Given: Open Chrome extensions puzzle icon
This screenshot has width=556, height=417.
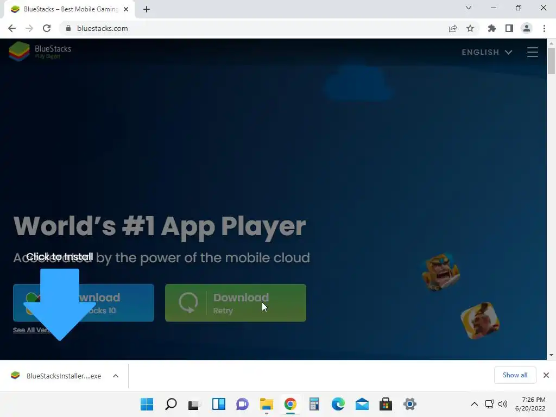Looking at the screenshot, I should point(492,28).
